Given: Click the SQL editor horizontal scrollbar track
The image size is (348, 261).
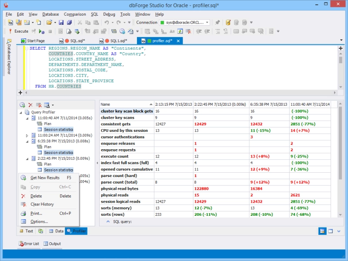Looking at the screenshot, I should click(x=180, y=93).
